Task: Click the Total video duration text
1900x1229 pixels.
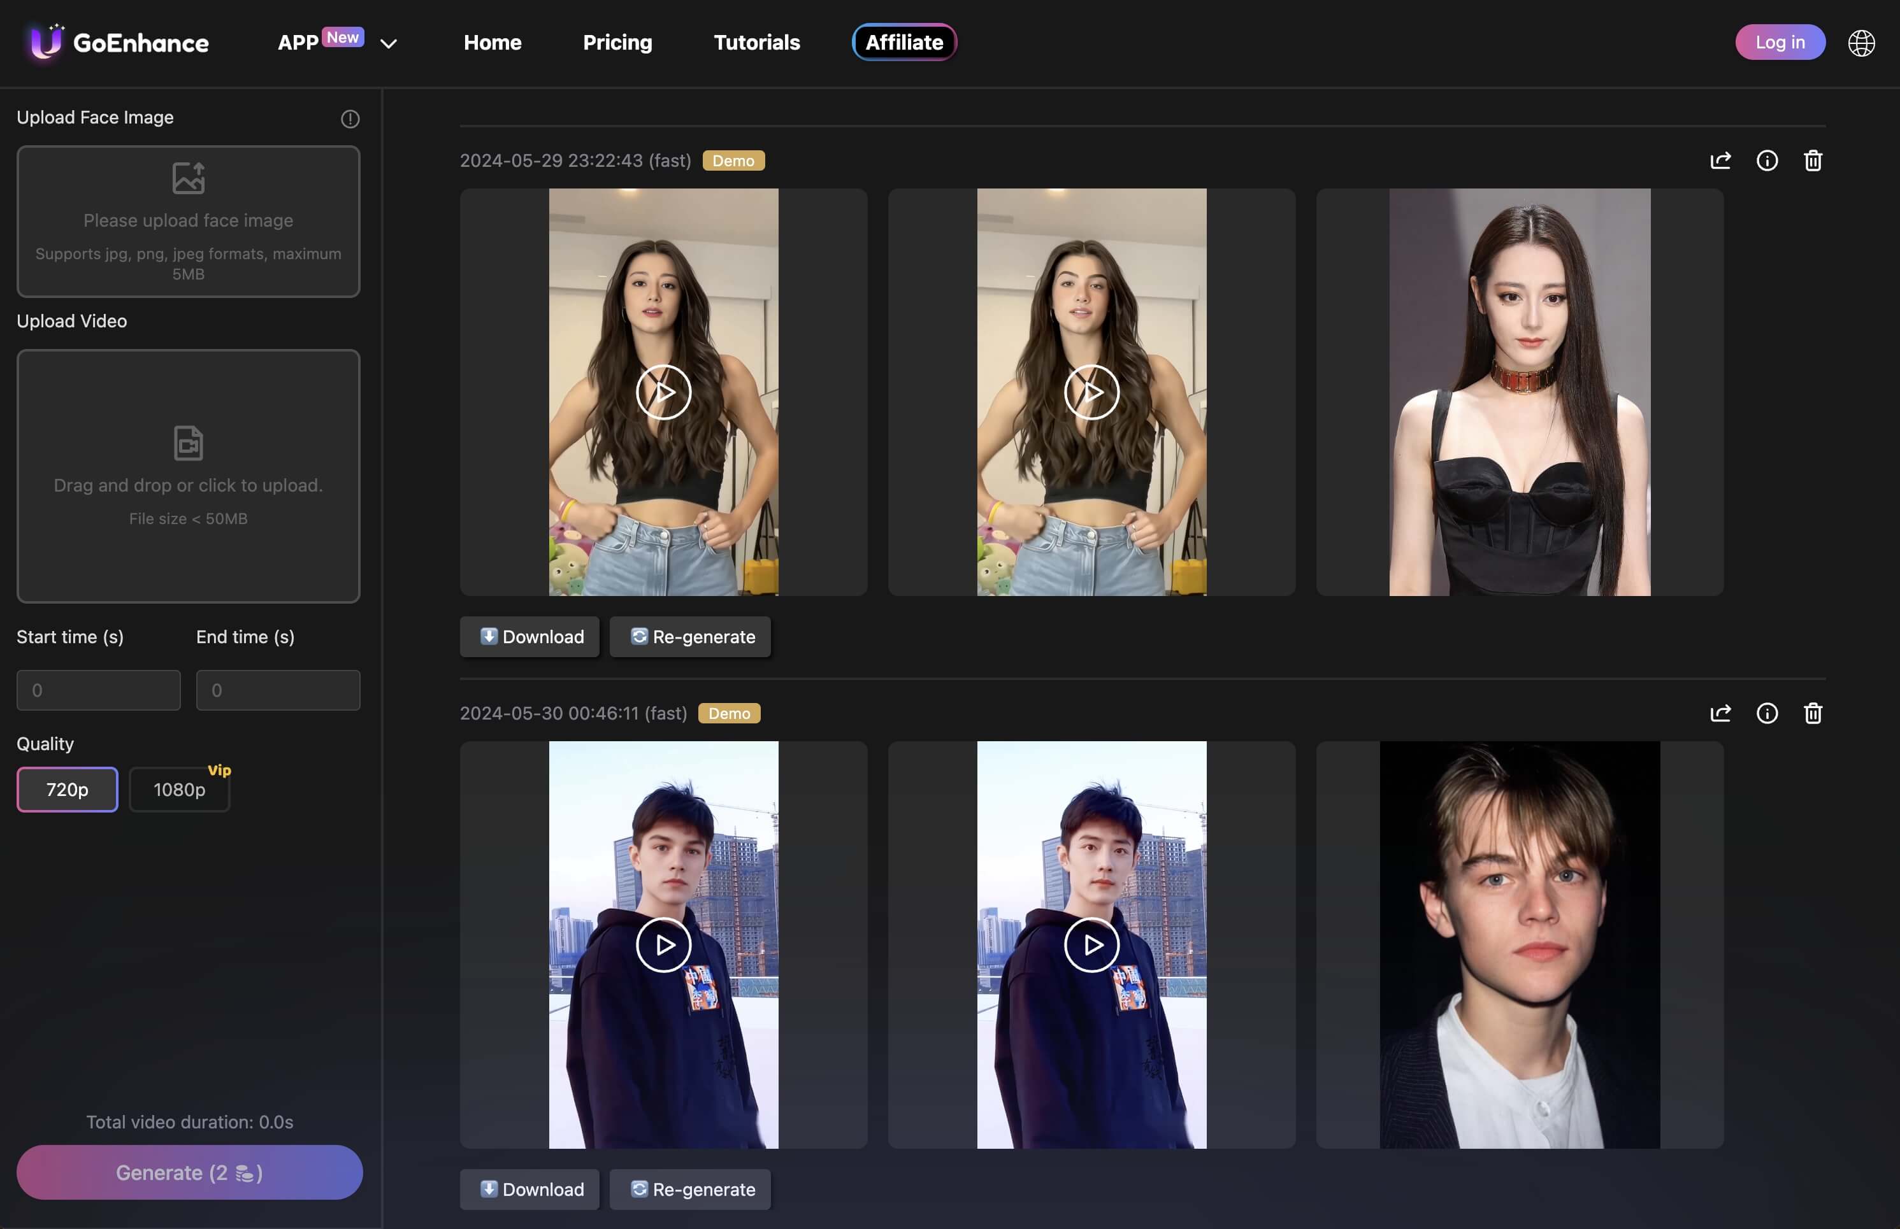Action: coord(189,1121)
